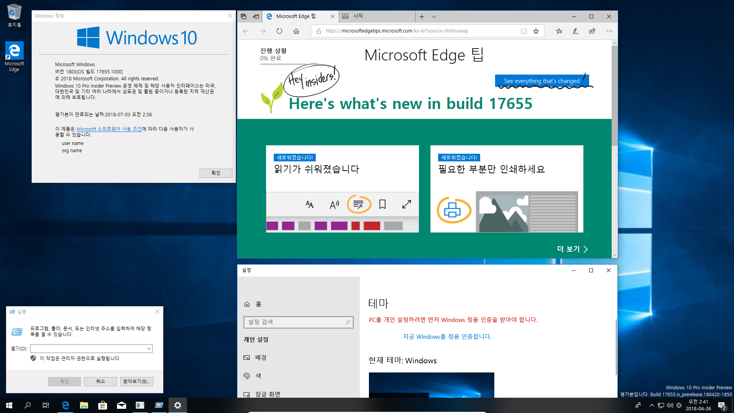Image resolution: width=734 pixels, height=413 pixels.
Task: Open Microsoft Edge desktop shortcut
Action: click(14, 57)
